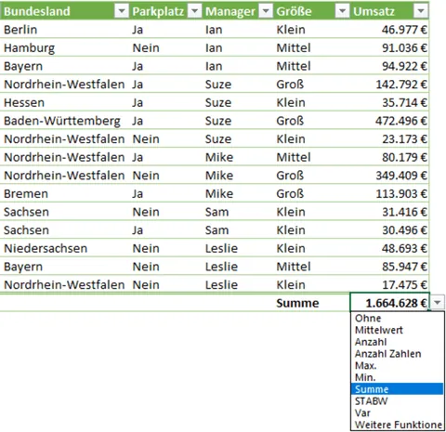This screenshot has width=446, height=432.
Task: Open the Umsatz column filter dropdown
Action: click(421, 11)
